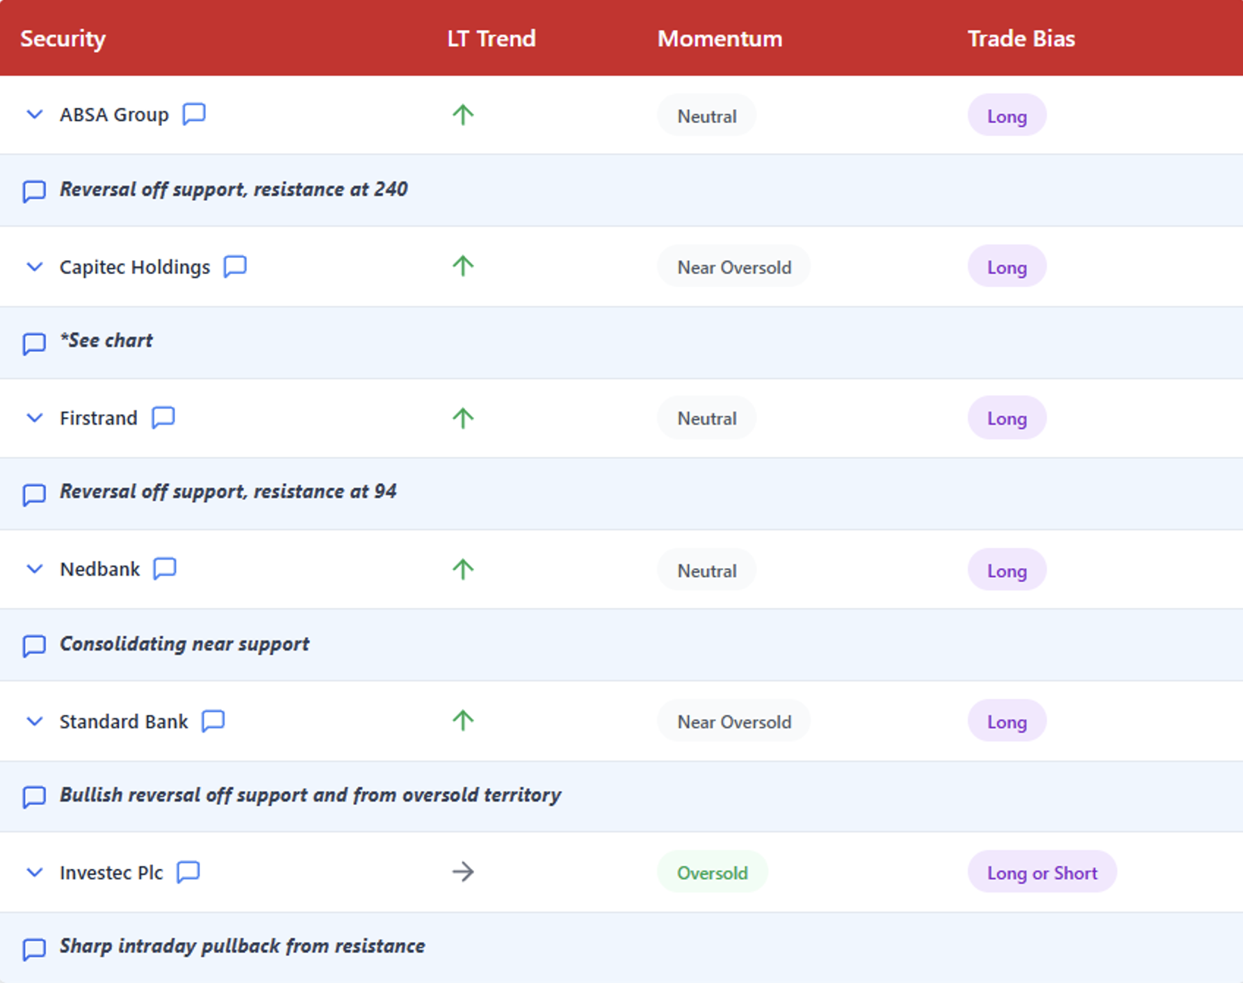The height and width of the screenshot is (983, 1243).
Task: Sort by the Security column header
Action: click(x=63, y=38)
